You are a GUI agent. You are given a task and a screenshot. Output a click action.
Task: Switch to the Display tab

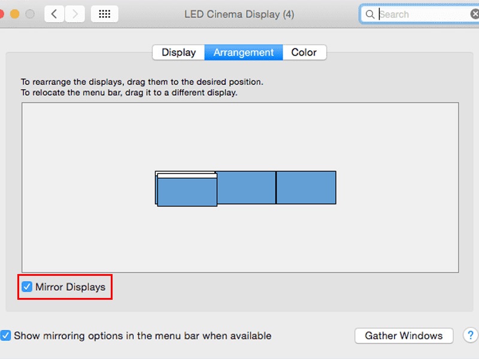click(178, 53)
